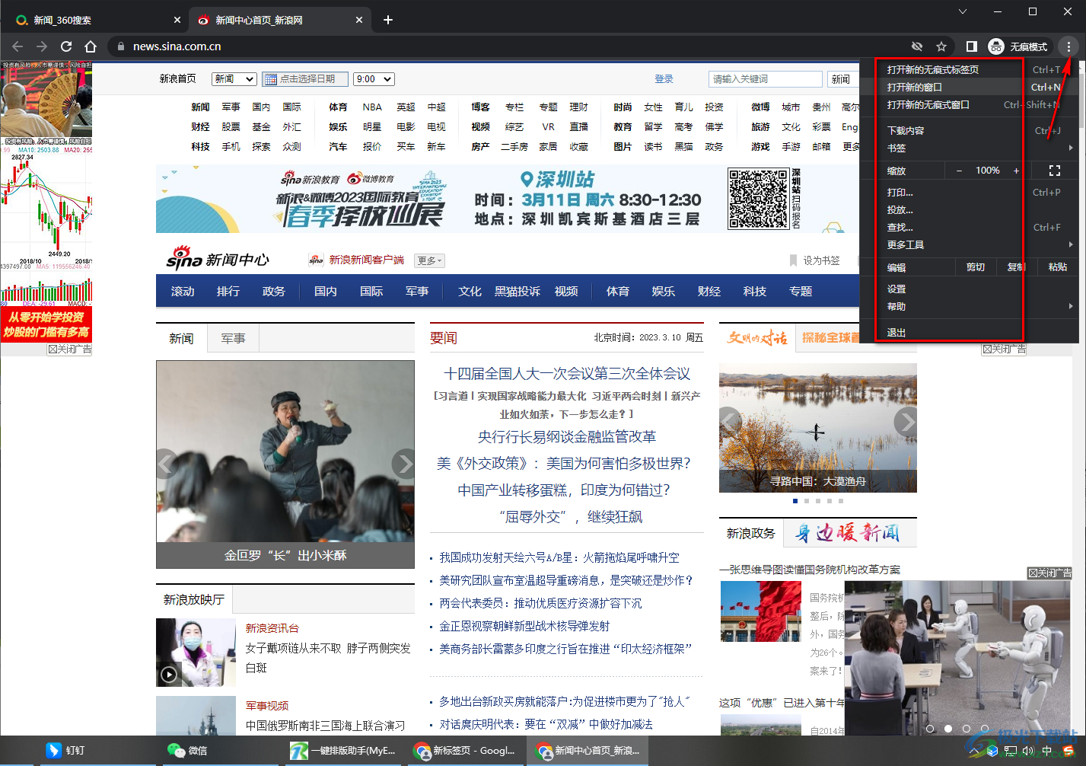The height and width of the screenshot is (766, 1086).
Task: Click the address bar URL news.sina.com.cn
Action: point(177,46)
